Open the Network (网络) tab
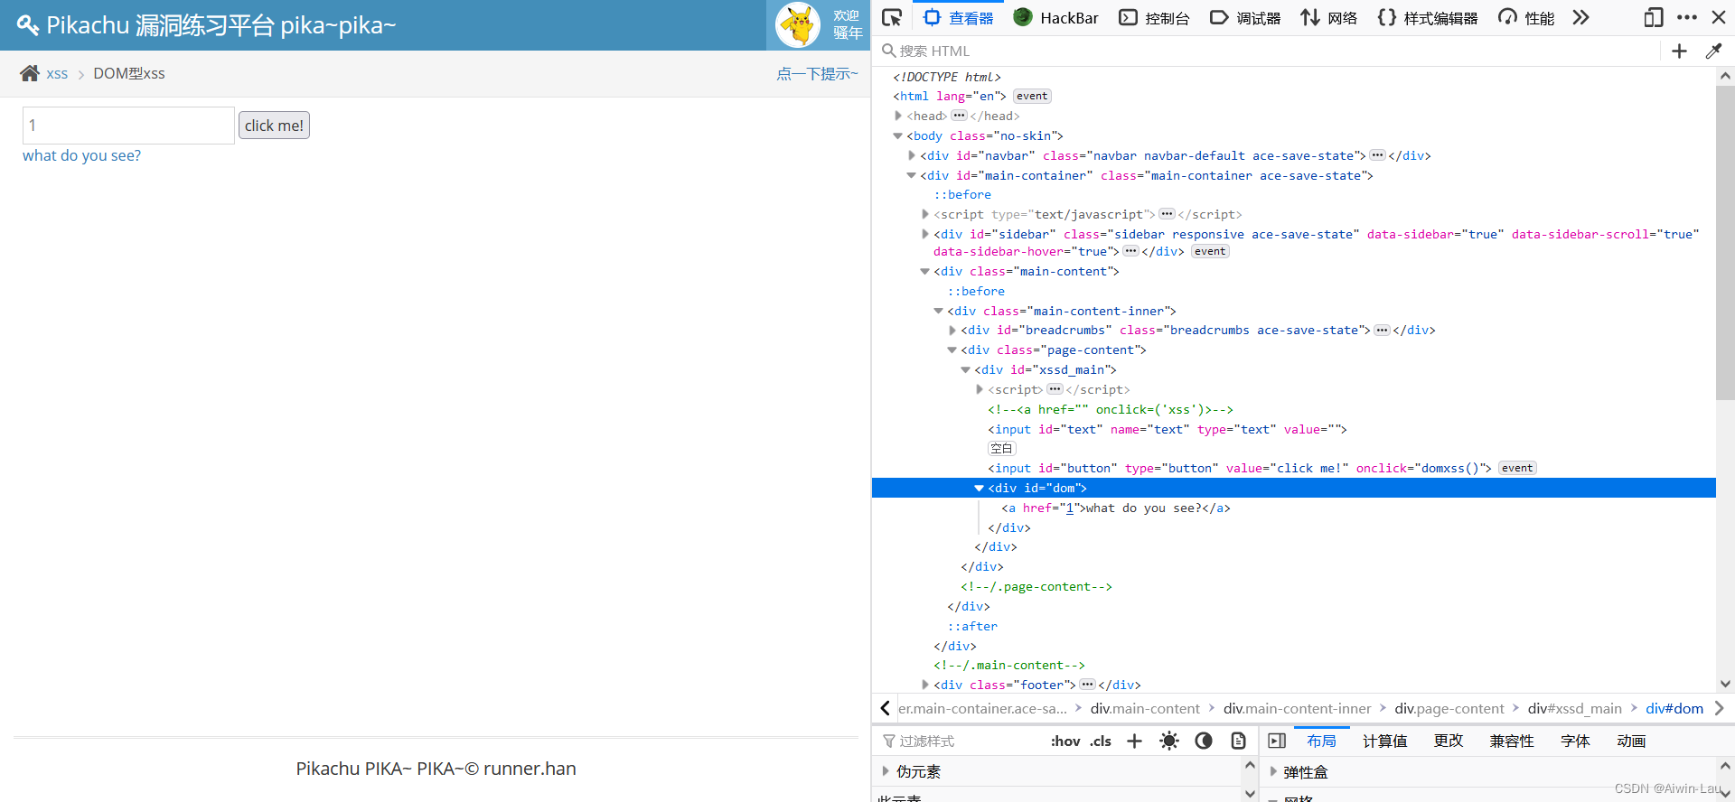The width and height of the screenshot is (1735, 802). [1329, 17]
